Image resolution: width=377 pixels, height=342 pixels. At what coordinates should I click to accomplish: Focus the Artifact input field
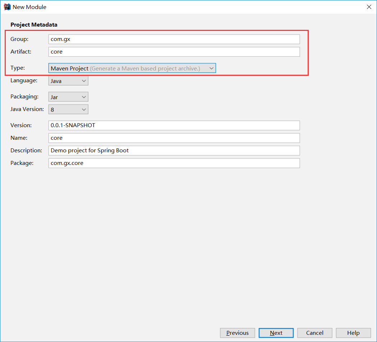coord(174,52)
